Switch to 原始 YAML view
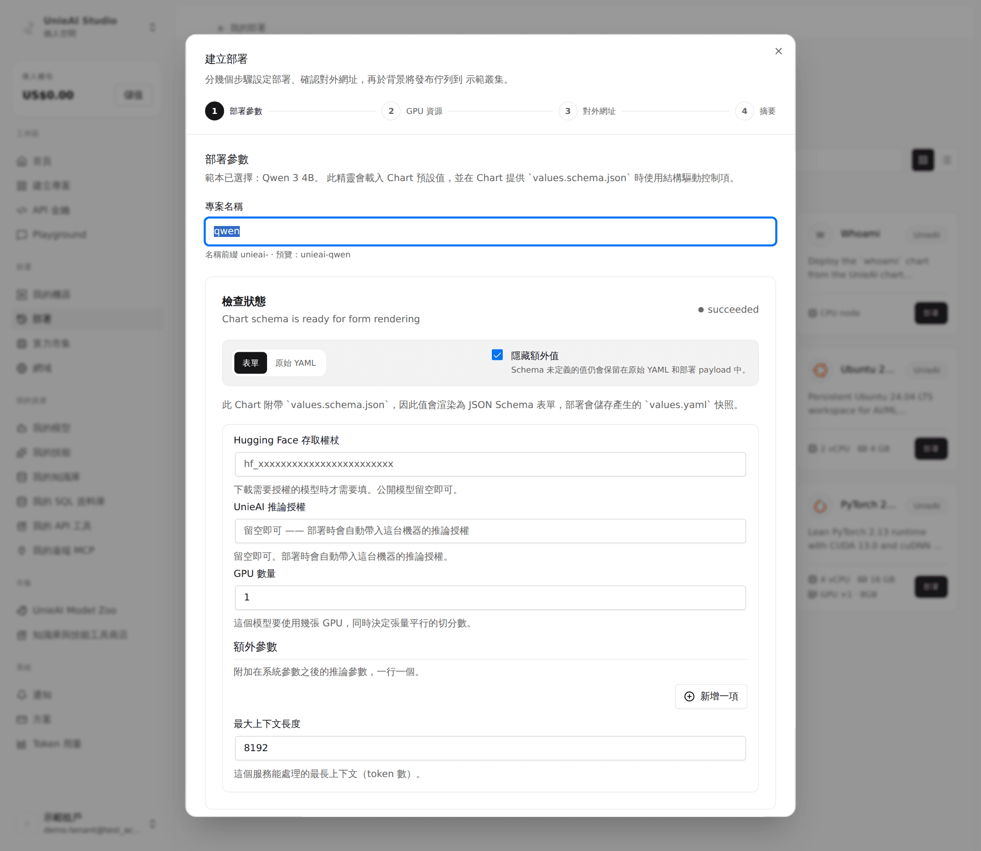The width and height of the screenshot is (981, 851). (x=295, y=363)
